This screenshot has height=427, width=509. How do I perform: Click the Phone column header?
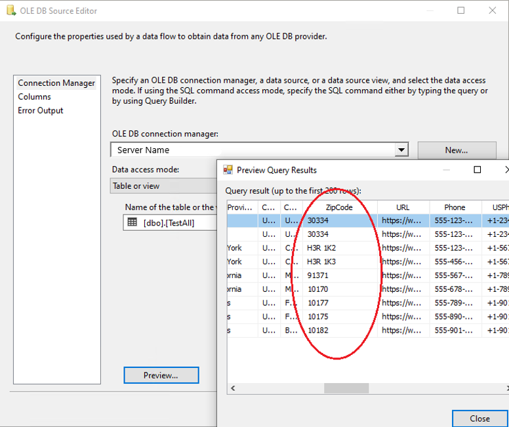(x=455, y=207)
